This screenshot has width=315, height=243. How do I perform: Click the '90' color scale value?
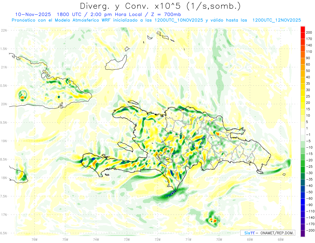308,58
